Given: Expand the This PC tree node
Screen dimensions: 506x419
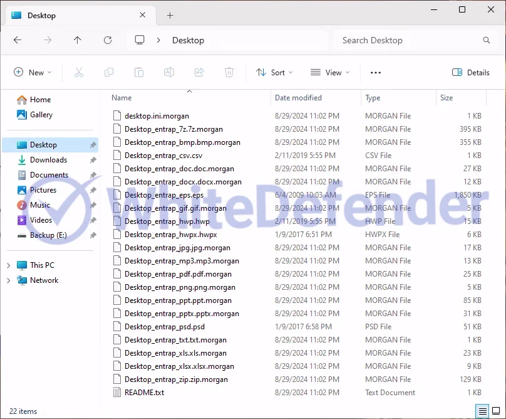Looking at the screenshot, I should click(8, 265).
